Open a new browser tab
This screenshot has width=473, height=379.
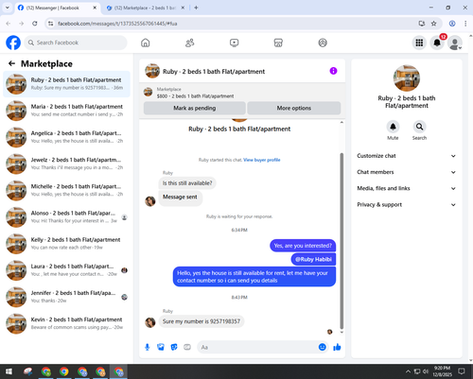[x=196, y=8]
